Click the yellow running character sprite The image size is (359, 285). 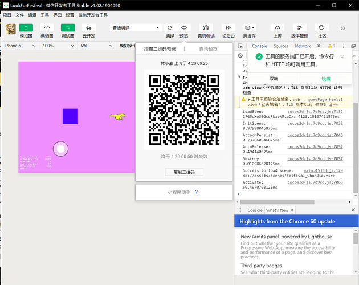pyautogui.click(x=117, y=117)
